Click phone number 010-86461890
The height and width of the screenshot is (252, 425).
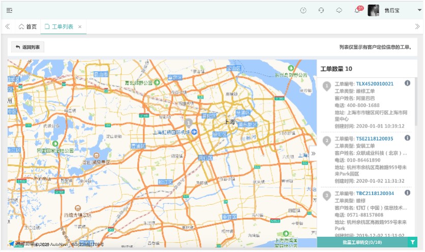coord(363,160)
